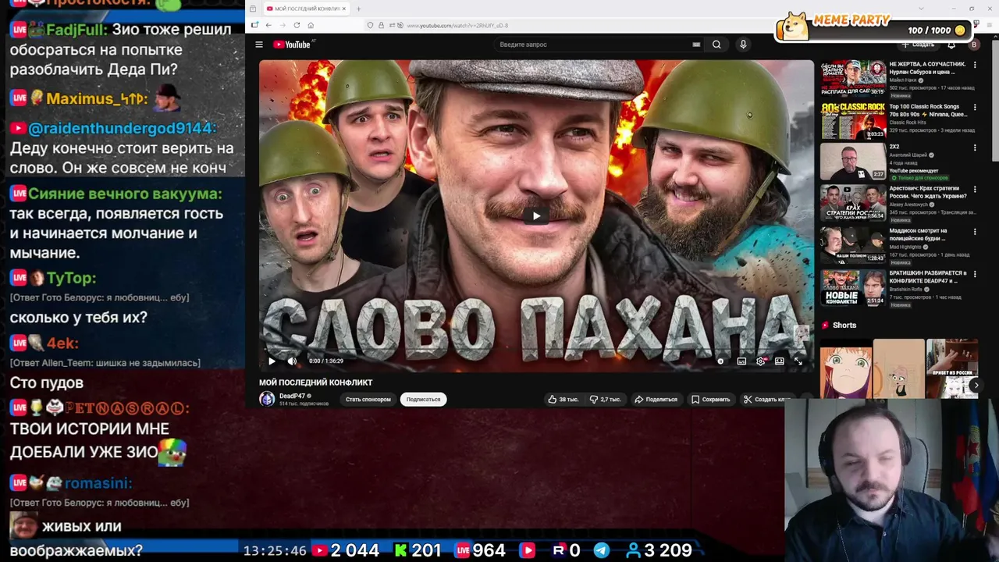Start voice search with the microphone
The image size is (999, 562).
743,44
